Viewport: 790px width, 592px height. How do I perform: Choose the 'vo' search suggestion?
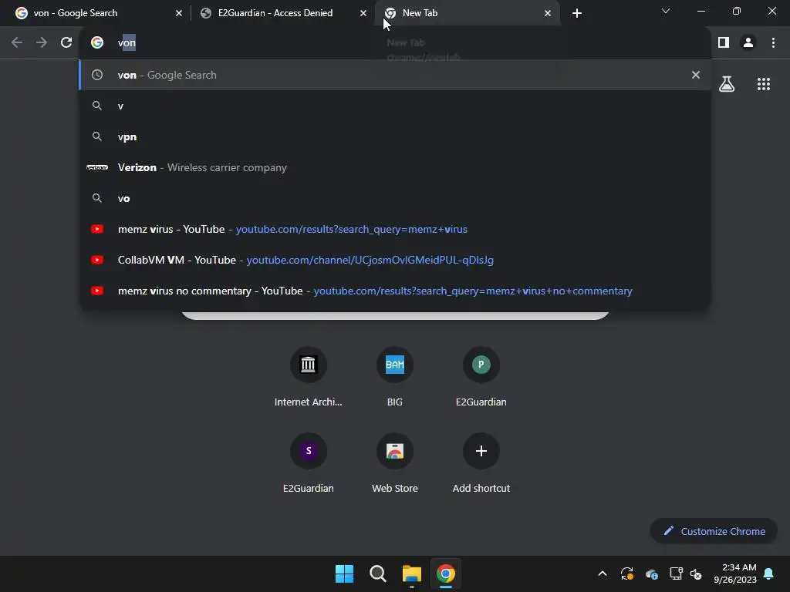pyautogui.click(x=395, y=198)
